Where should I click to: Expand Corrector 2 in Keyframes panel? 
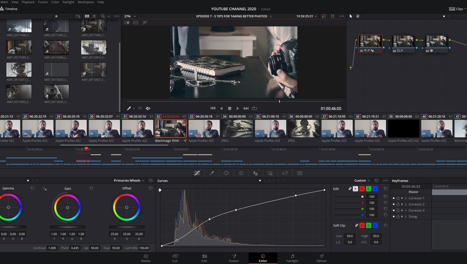pos(406,204)
